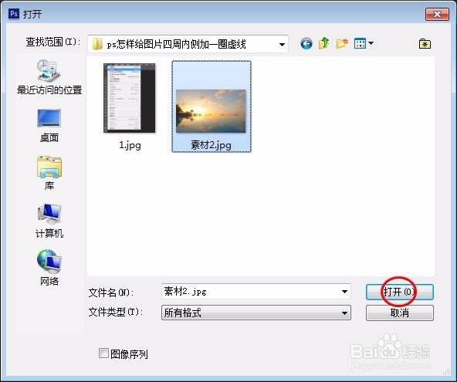
Task: Click the 取消 button
Action: (x=400, y=313)
